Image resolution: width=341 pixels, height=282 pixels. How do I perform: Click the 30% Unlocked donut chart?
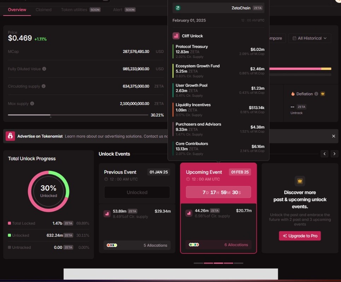[x=48, y=191]
